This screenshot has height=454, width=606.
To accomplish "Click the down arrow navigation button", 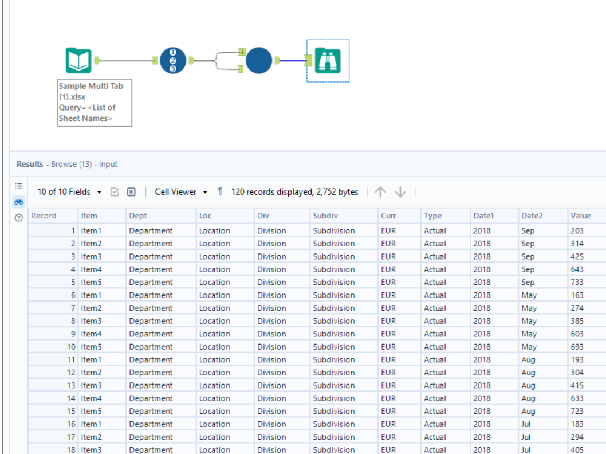I will (399, 191).
